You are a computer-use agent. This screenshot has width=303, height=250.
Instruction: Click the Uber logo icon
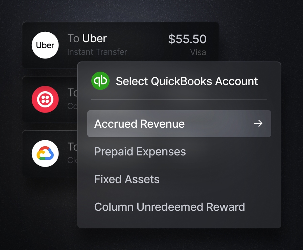pyautogui.click(x=45, y=45)
